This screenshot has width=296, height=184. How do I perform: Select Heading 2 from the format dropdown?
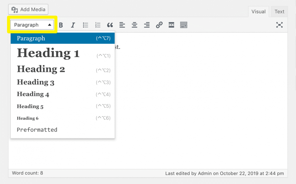pyautogui.click(x=41, y=69)
